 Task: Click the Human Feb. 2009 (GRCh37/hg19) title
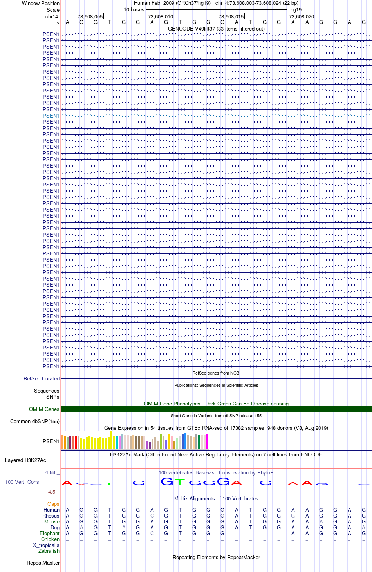click(x=172, y=3)
